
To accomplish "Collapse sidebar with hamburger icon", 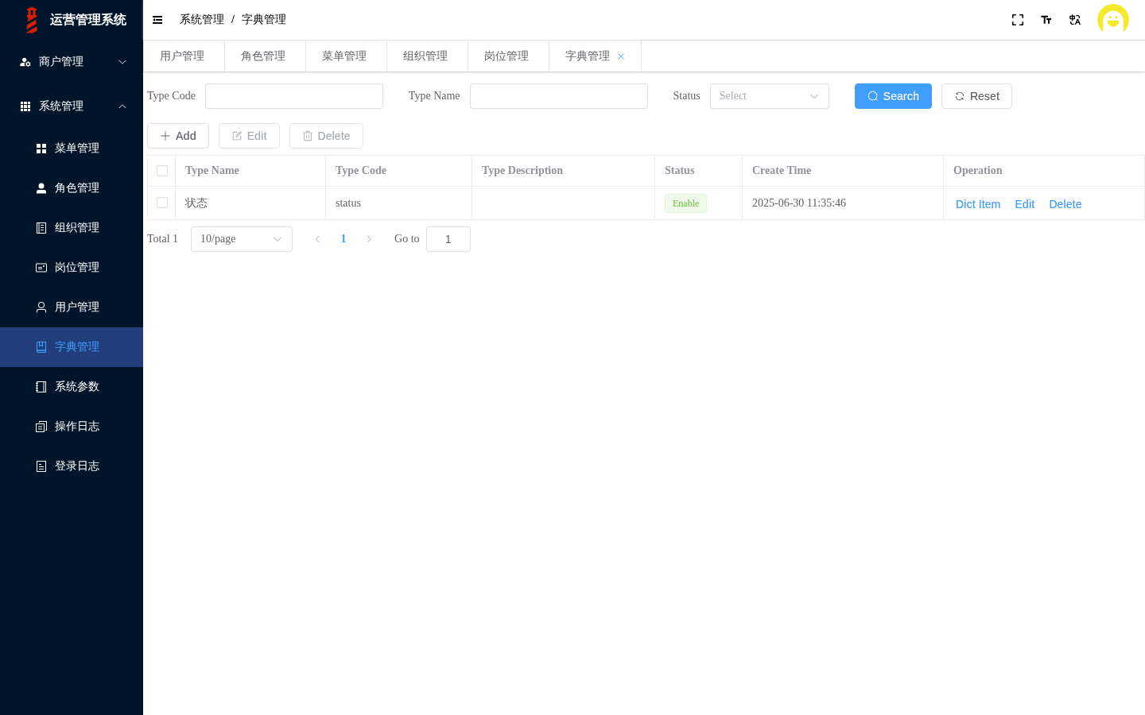I will (x=157, y=20).
